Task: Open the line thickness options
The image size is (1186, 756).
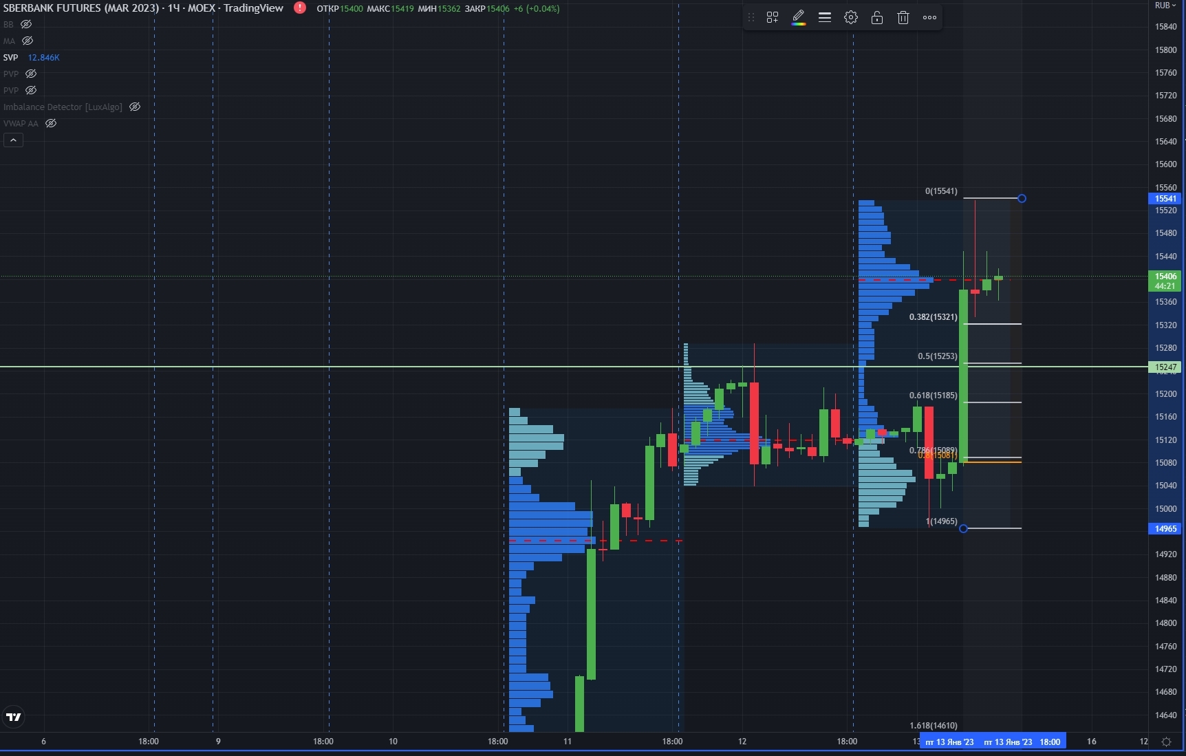Action: [825, 18]
